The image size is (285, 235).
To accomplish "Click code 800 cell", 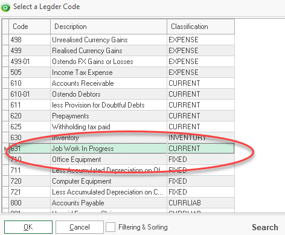I will (30, 203).
